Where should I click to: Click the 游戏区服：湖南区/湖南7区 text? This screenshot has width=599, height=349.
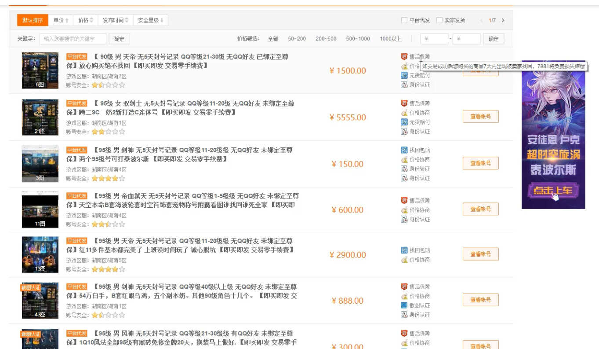pos(96,76)
